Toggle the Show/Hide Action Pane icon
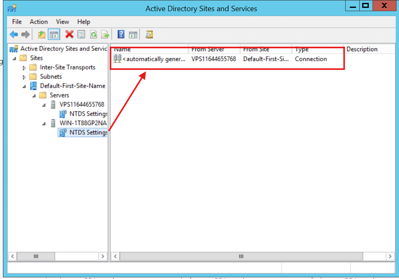Image resolution: width=399 pixels, height=279 pixels. [x=133, y=35]
